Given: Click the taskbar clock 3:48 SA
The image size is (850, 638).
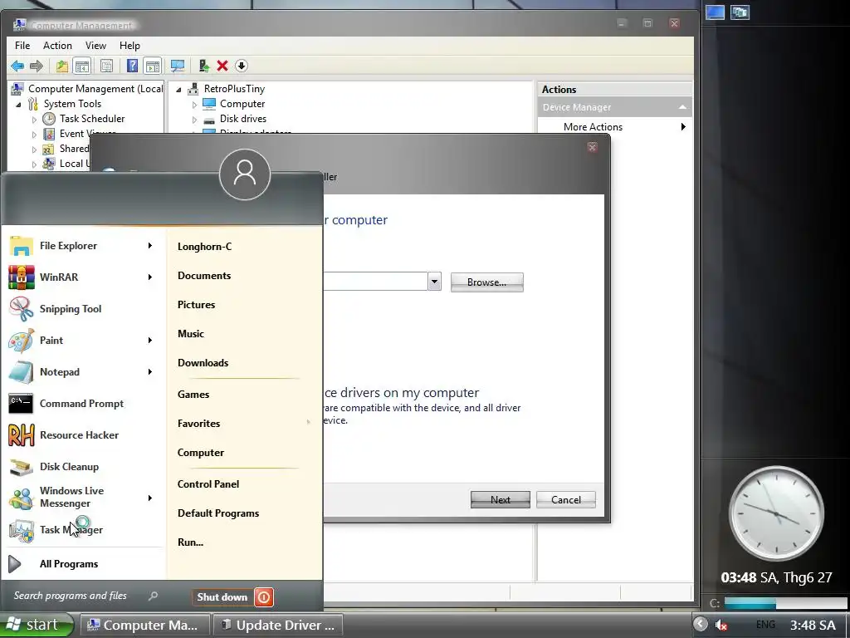Looking at the screenshot, I should pyautogui.click(x=813, y=625).
